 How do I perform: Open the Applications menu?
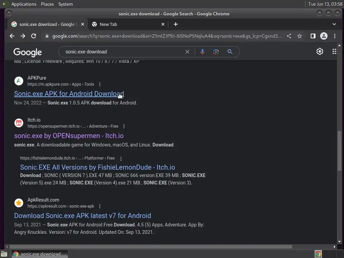tap(24, 4)
